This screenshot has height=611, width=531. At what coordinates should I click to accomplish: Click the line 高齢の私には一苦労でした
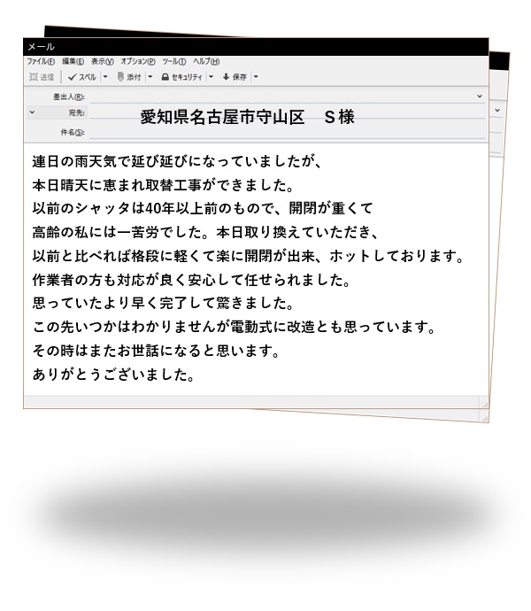[205, 232]
